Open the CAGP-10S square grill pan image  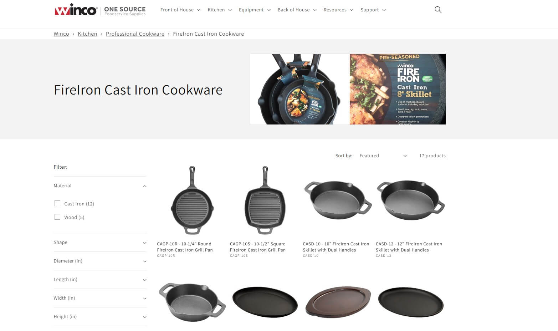tap(265, 200)
